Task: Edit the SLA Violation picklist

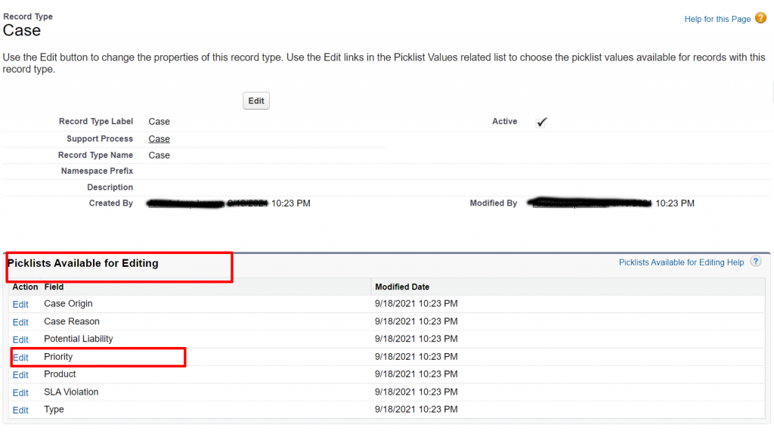Action: 20,392
